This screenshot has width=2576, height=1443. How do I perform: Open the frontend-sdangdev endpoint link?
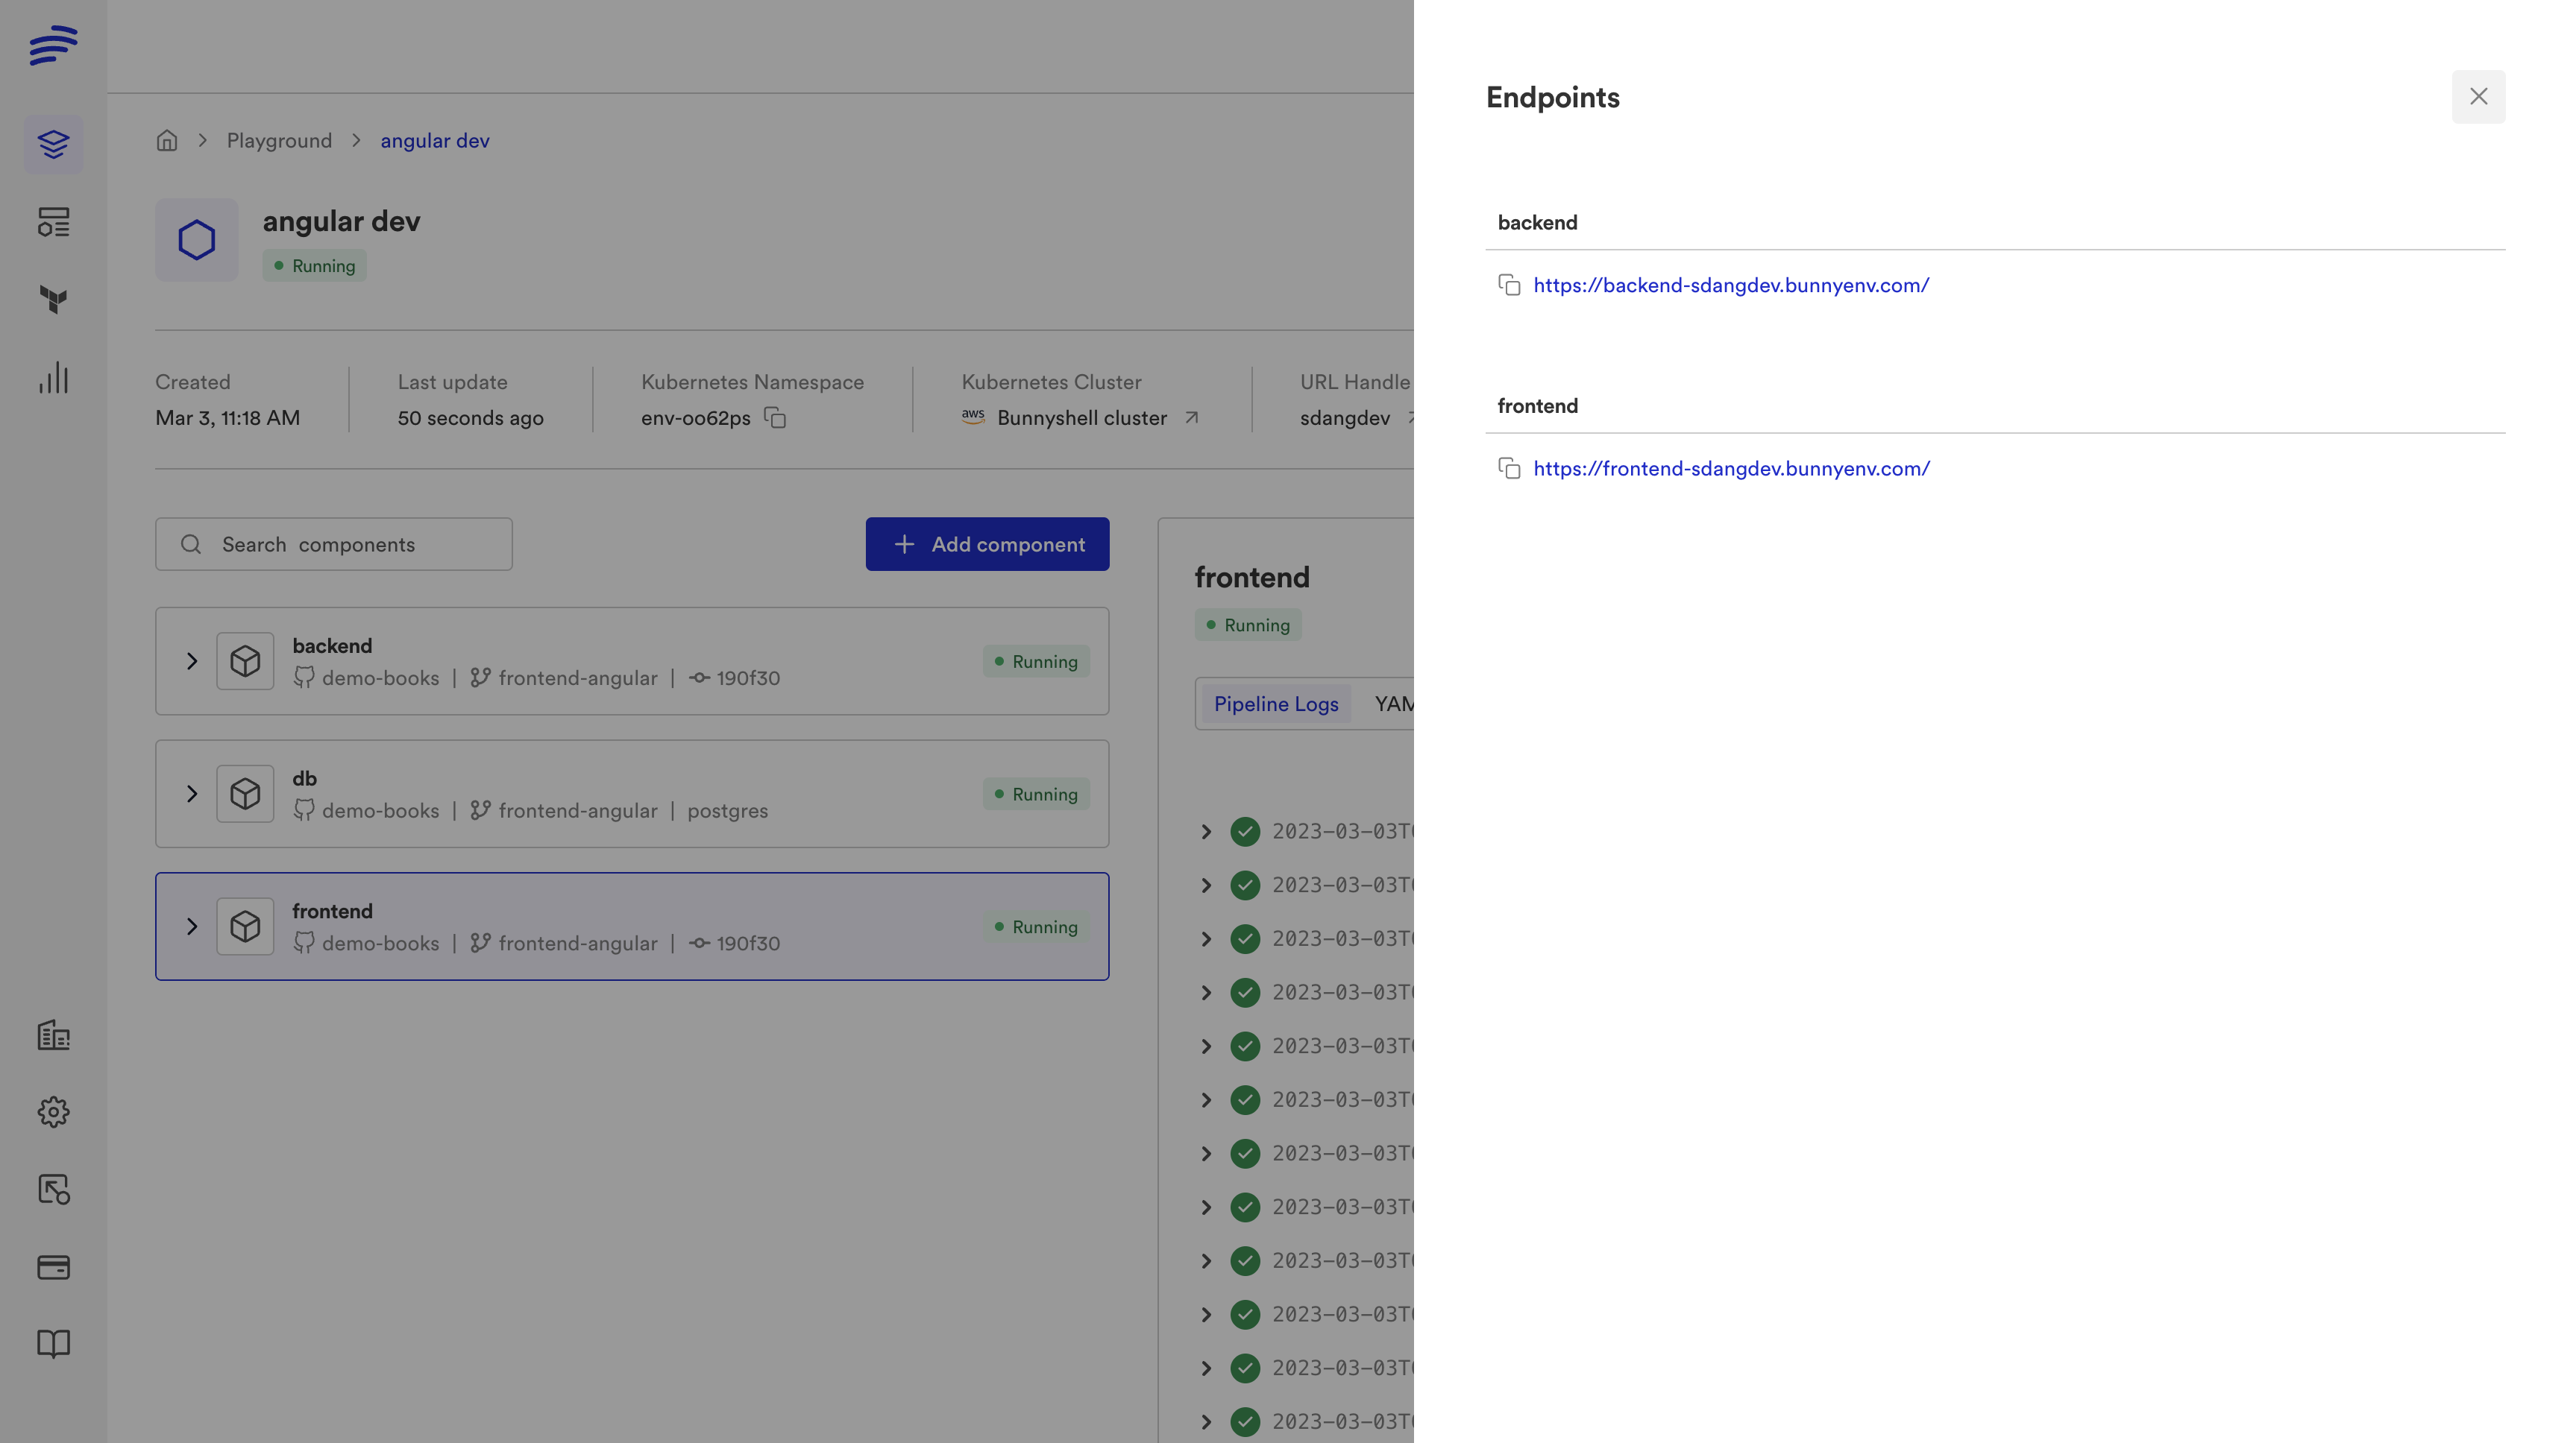1730,469
